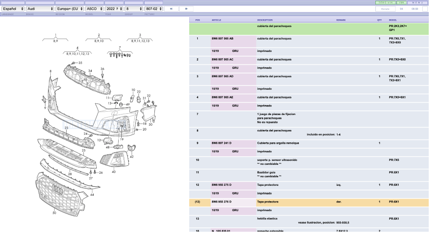Click trim strip part 28 in diagram
Viewport: 430px width, 233px height.
point(68,165)
